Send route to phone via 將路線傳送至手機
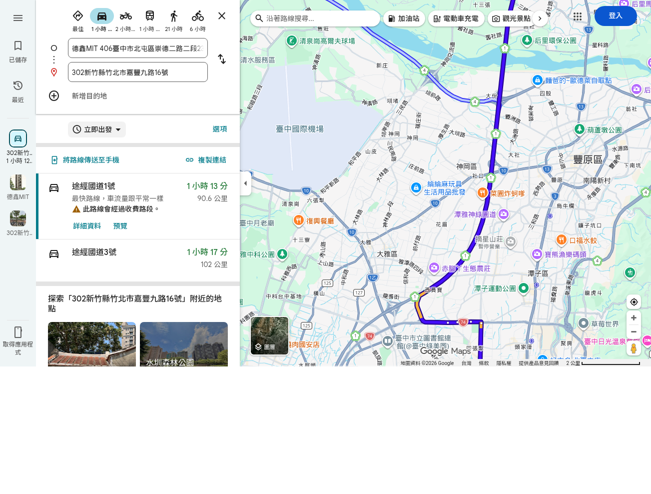The image size is (651, 494). click(85, 160)
